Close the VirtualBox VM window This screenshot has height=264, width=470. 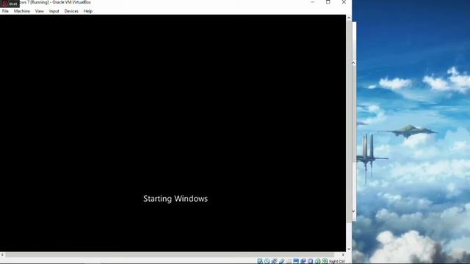(344, 2)
